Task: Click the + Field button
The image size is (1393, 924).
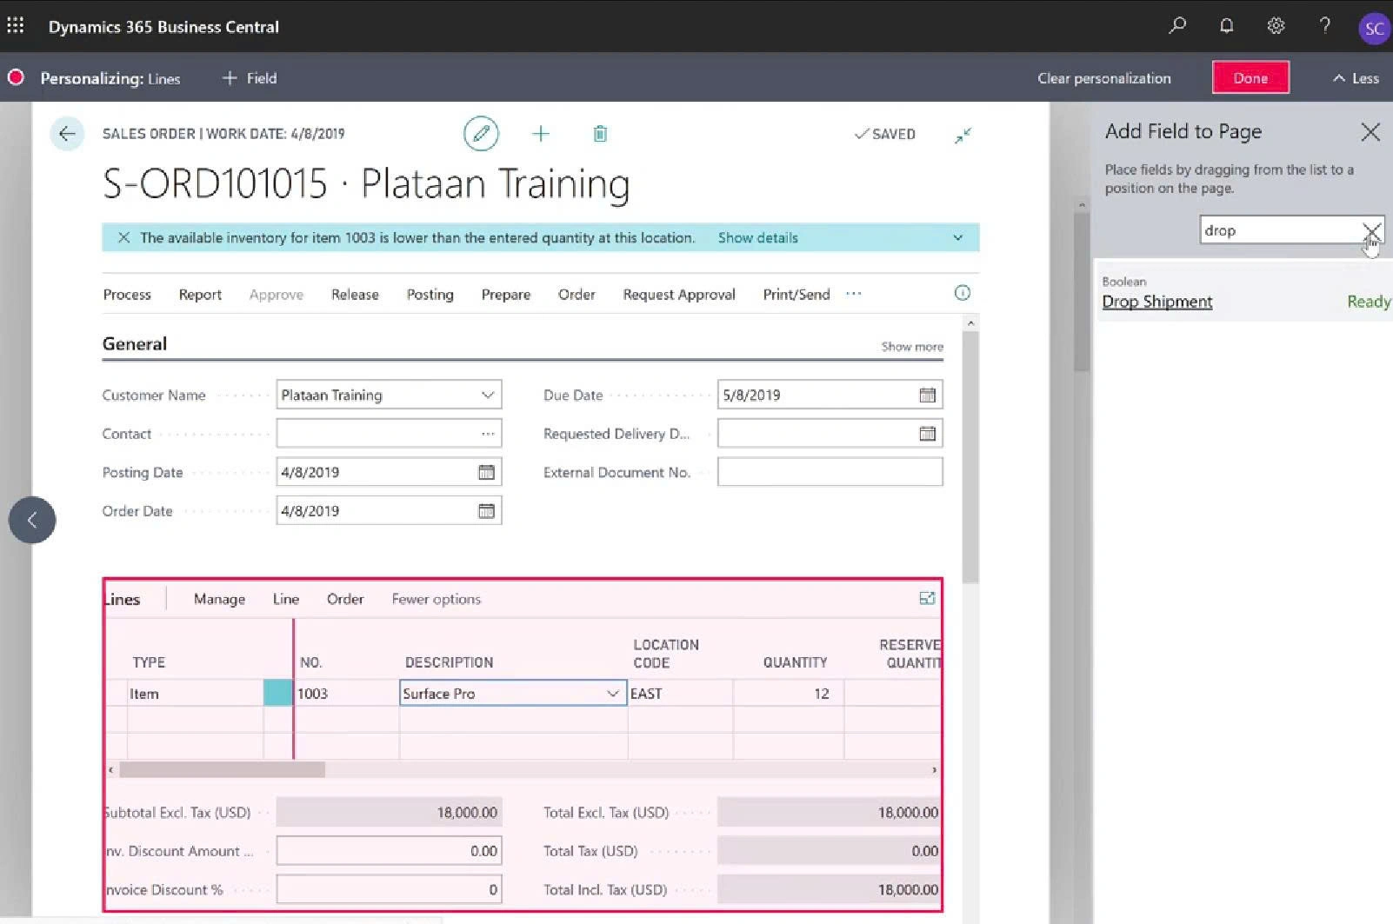Action: coord(250,78)
